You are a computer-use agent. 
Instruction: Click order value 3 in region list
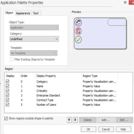coord(21,95)
